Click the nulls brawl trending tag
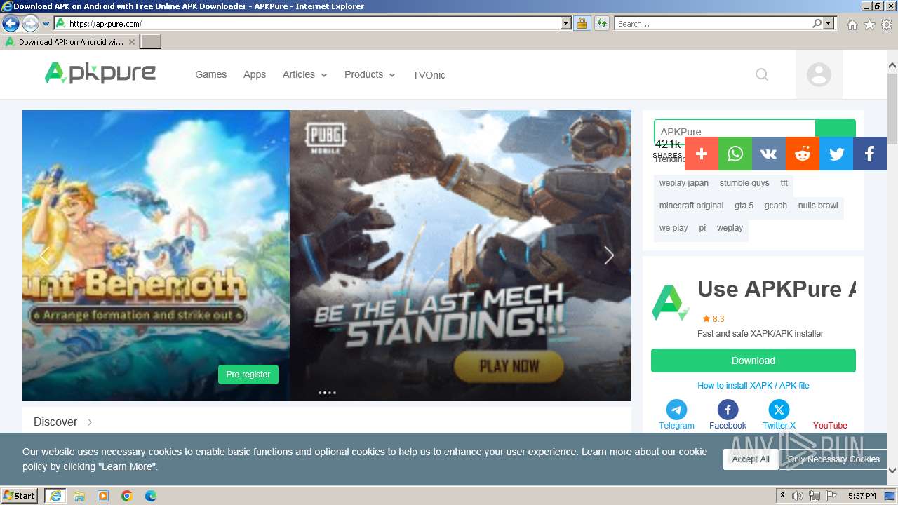This screenshot has width=898, height=505. click(818, 206)
